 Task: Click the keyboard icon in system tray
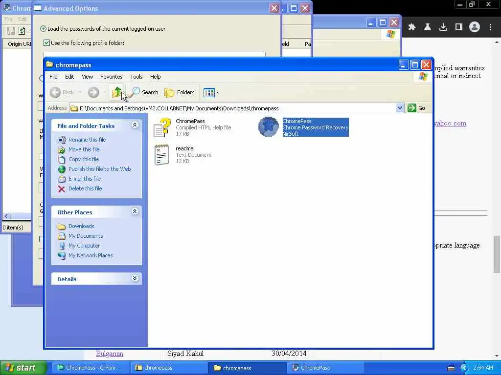451,368
